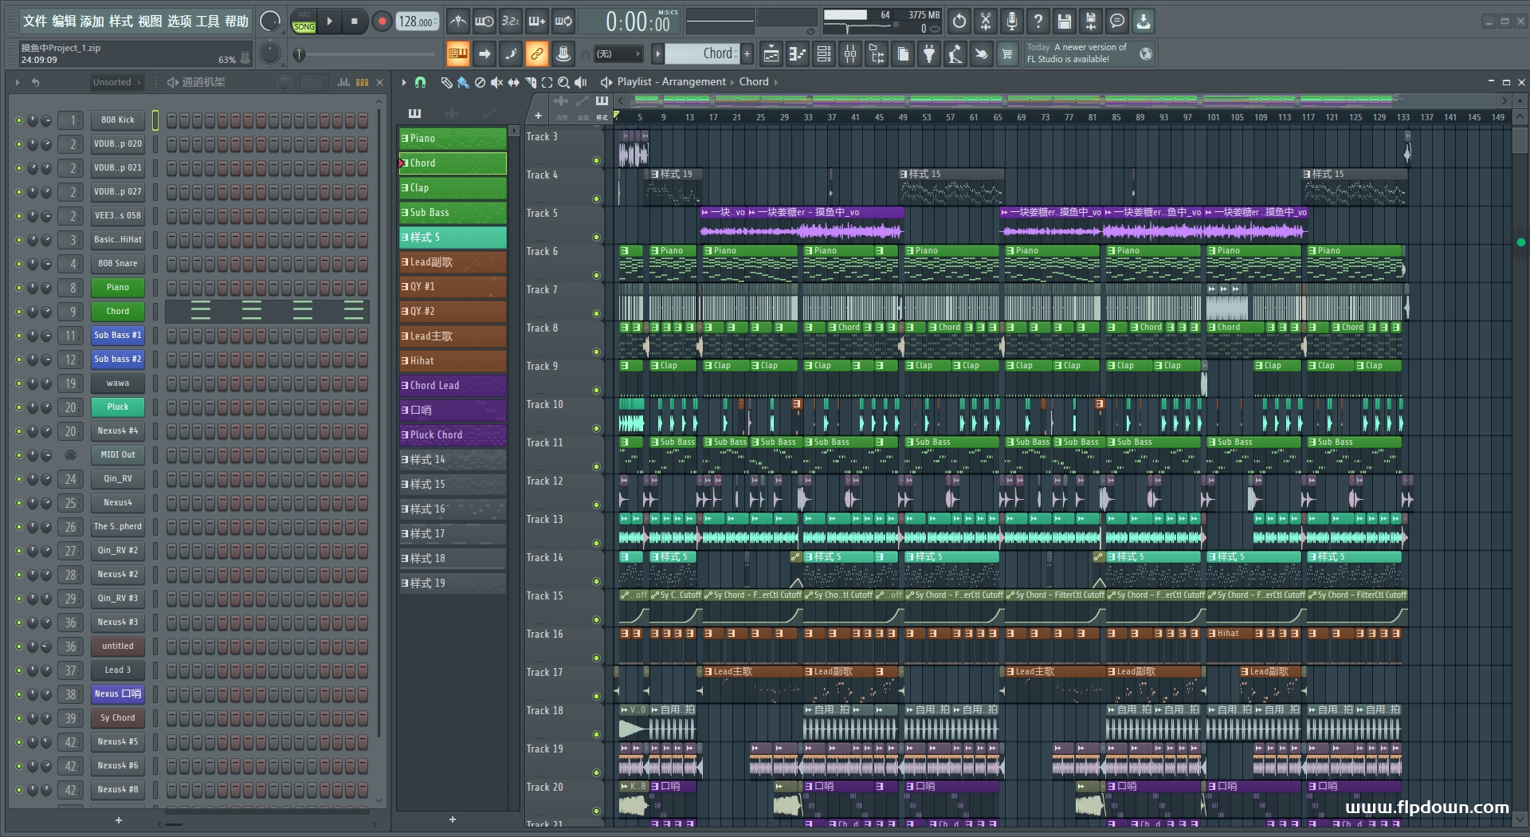Click the render/export audio icon

coord(1091,22)
